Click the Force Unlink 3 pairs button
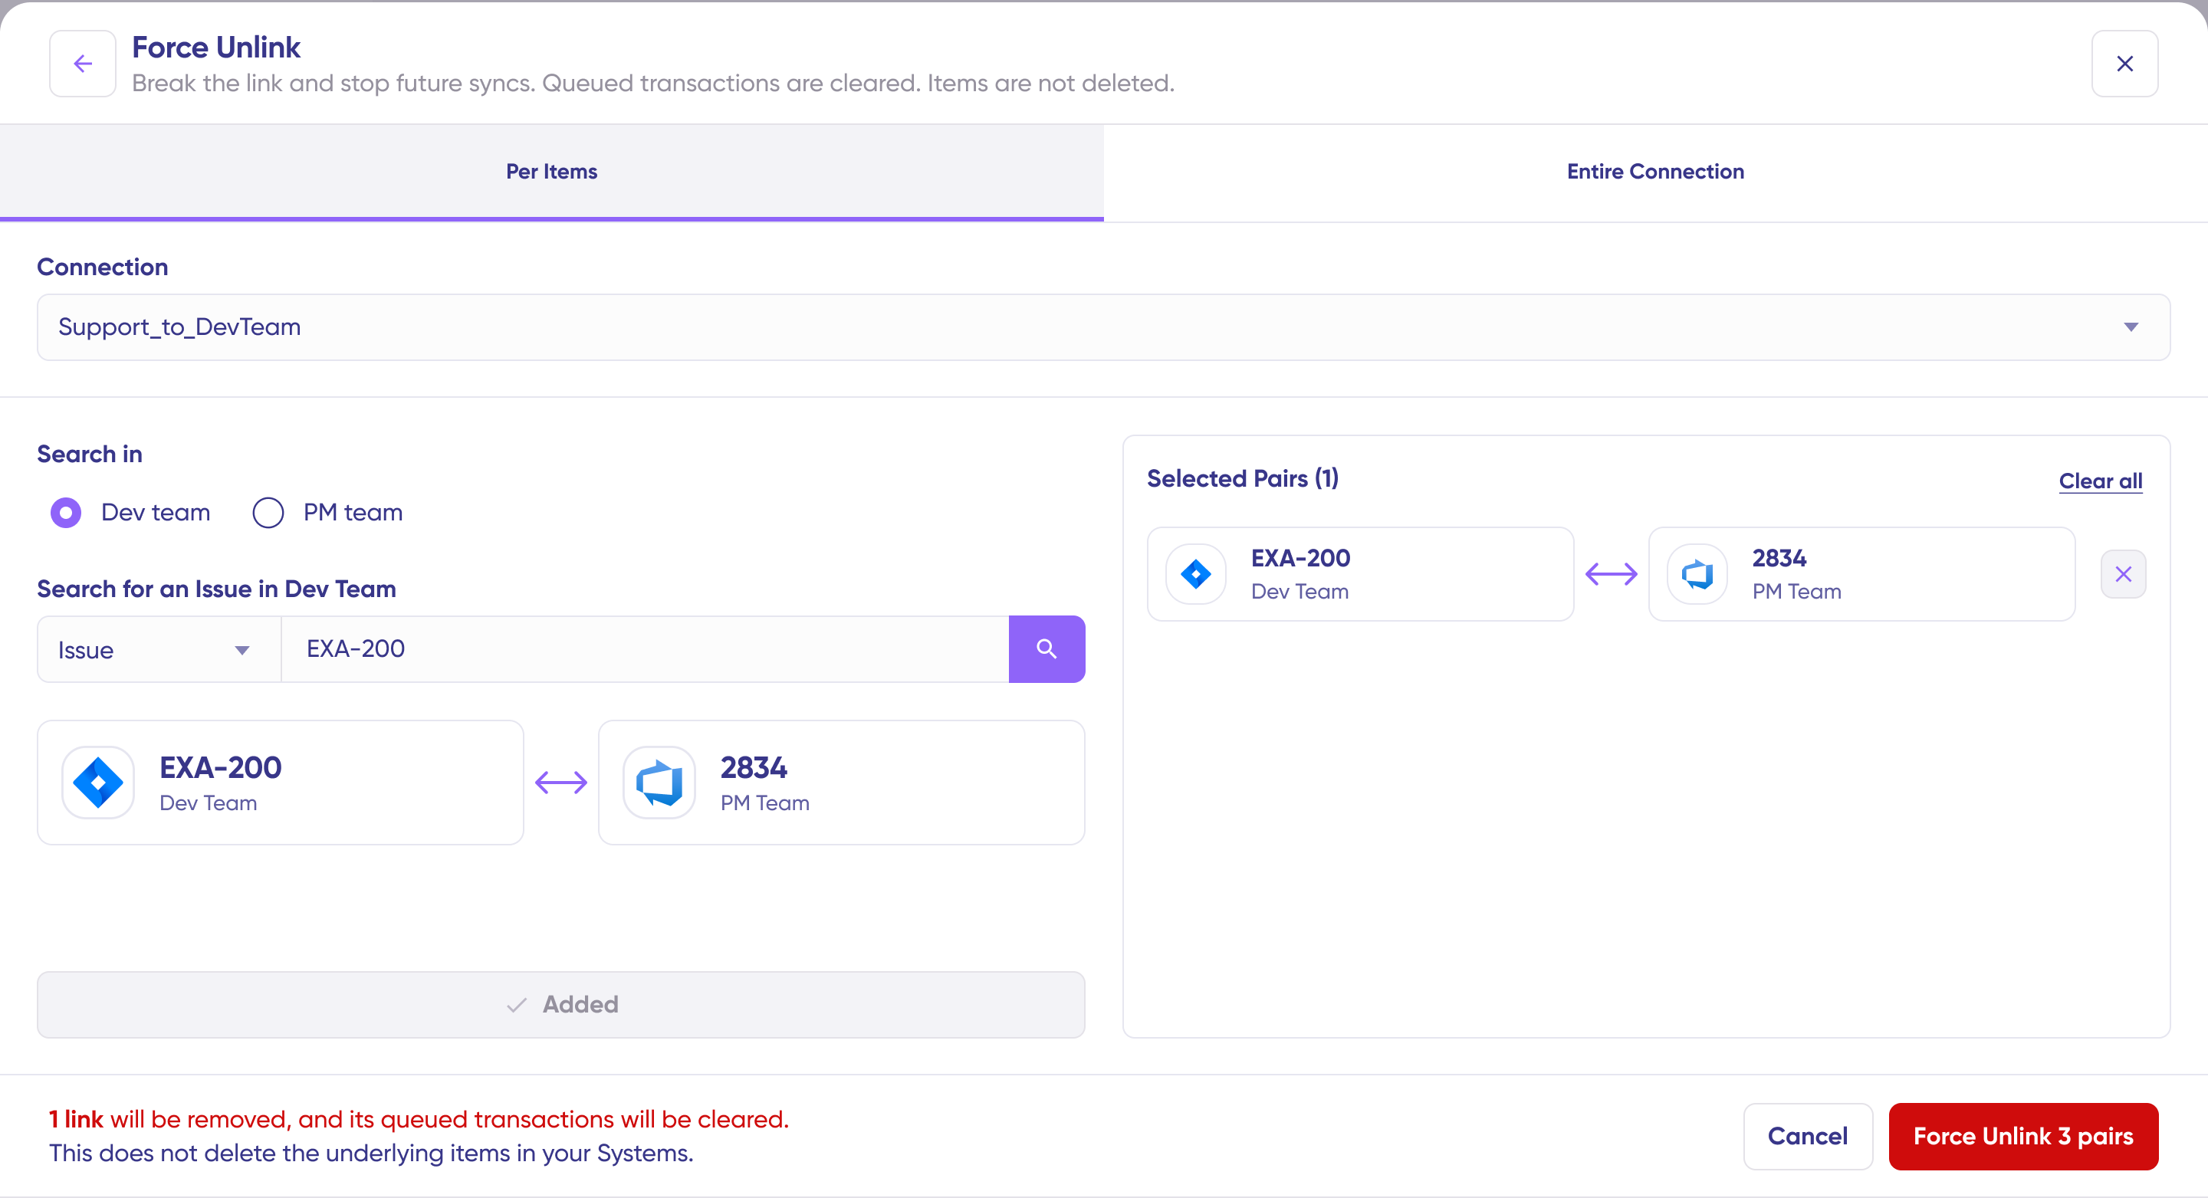Image resolution: width=2208 pixels, height=1198 pixels. coord(2022,1135)
